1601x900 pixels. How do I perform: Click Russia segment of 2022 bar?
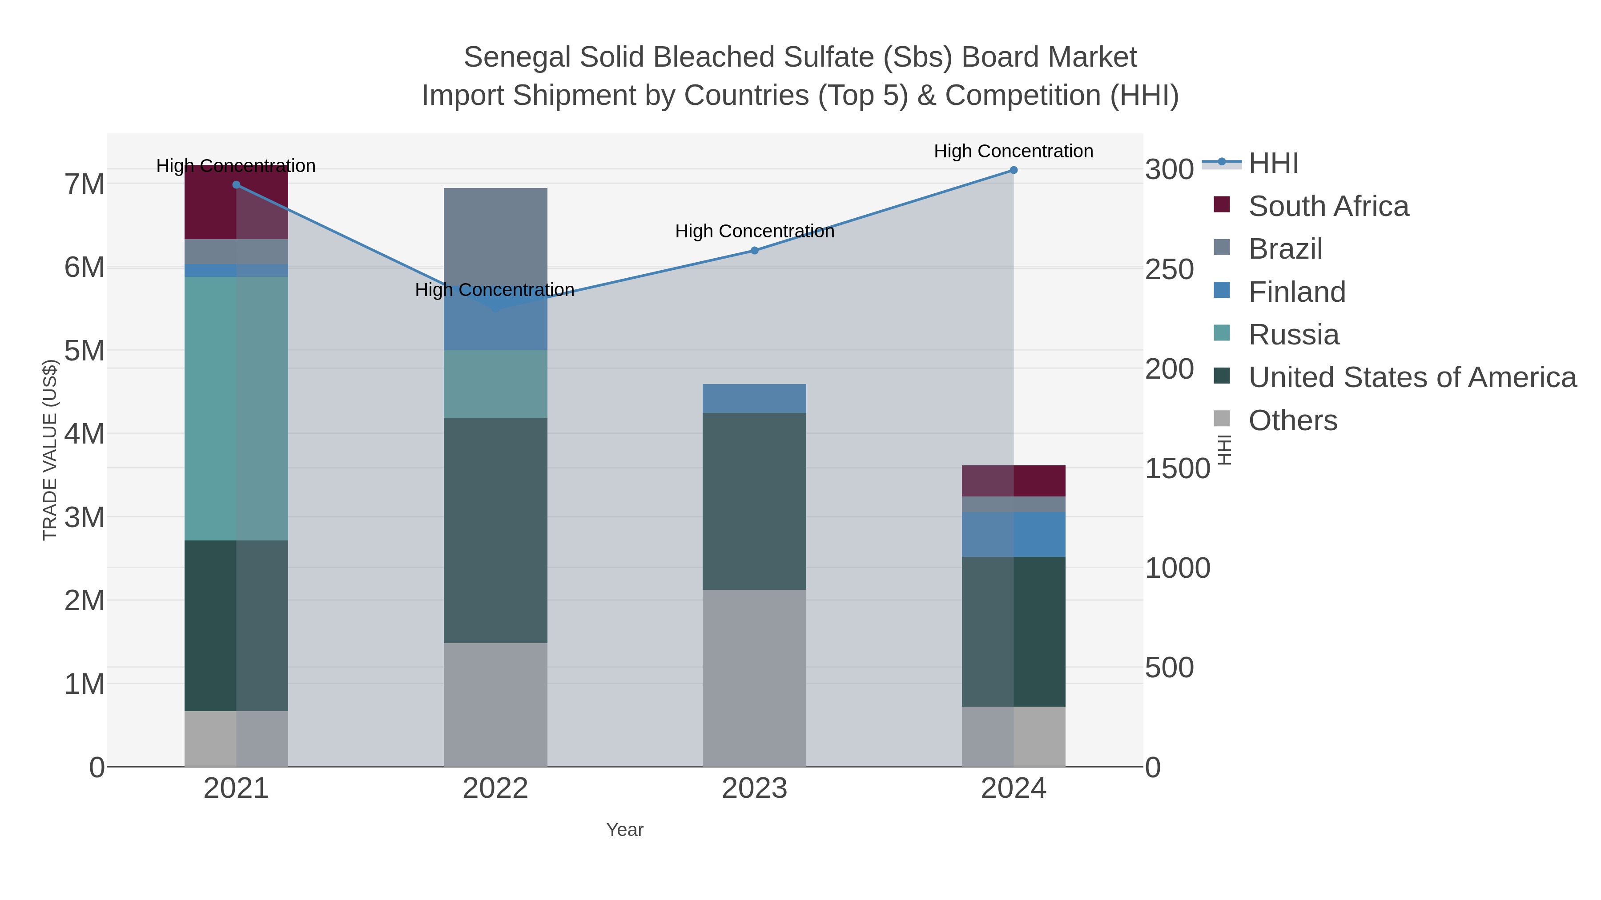pos(495,384)
